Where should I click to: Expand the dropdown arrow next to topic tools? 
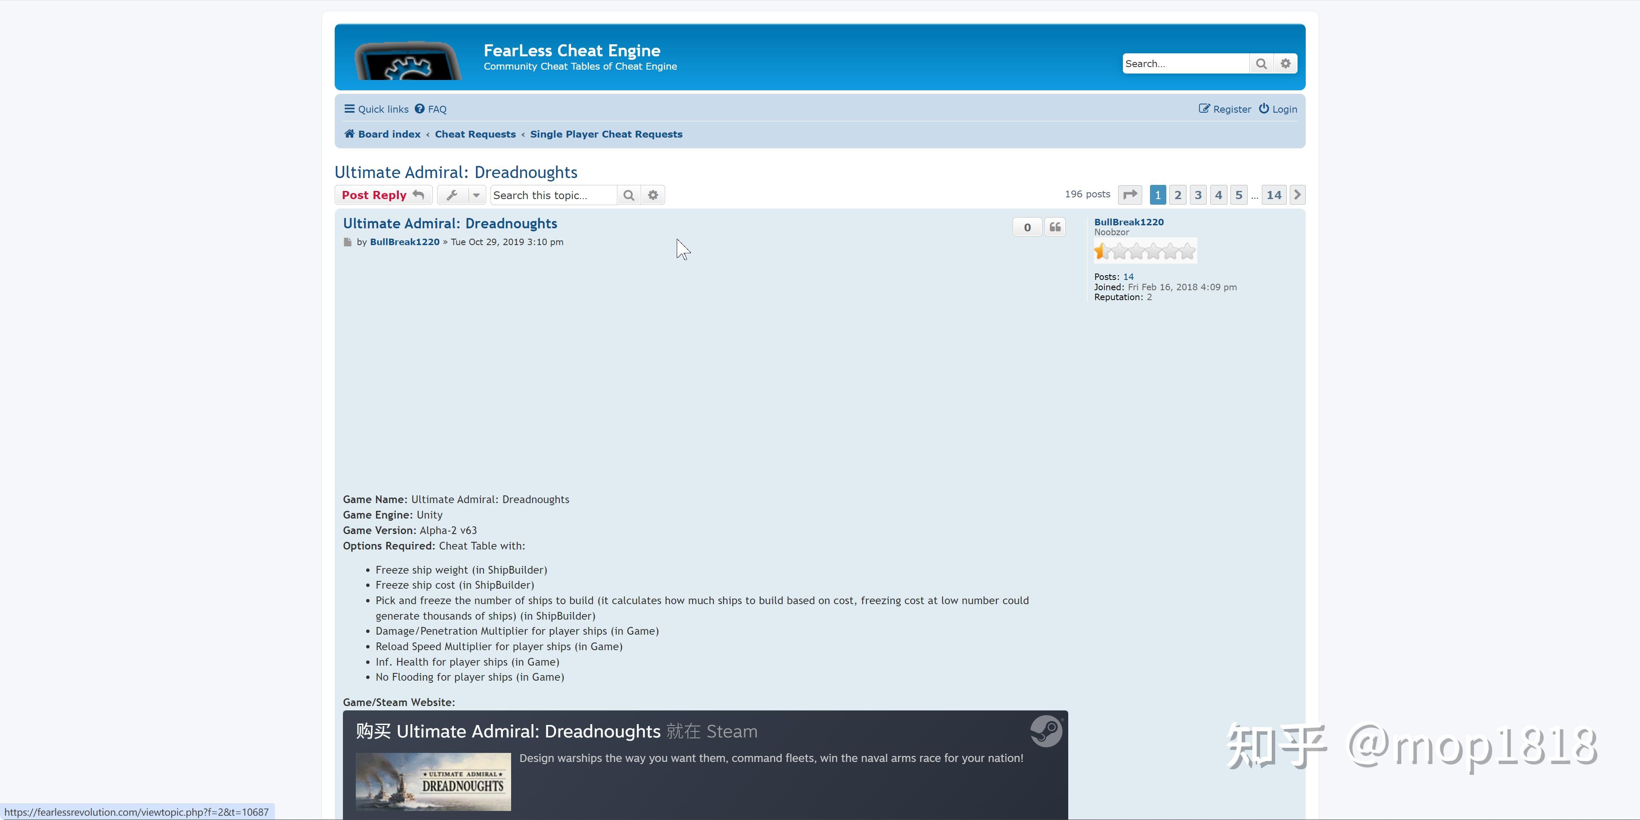point(476,195)
